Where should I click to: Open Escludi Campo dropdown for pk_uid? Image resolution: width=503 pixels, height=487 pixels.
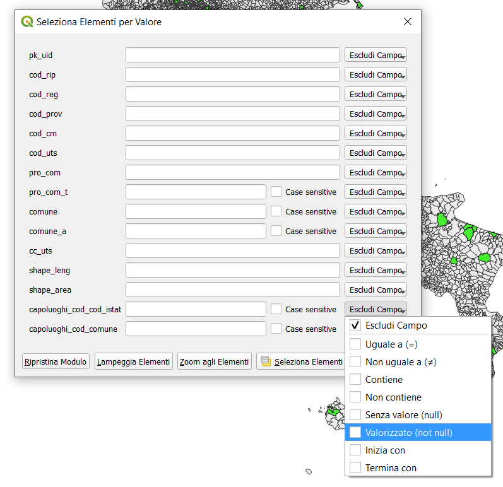376,56
